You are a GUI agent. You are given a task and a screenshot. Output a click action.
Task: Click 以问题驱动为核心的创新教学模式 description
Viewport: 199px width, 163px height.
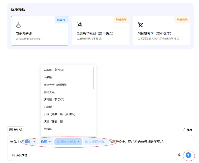(x=158, y=39)
